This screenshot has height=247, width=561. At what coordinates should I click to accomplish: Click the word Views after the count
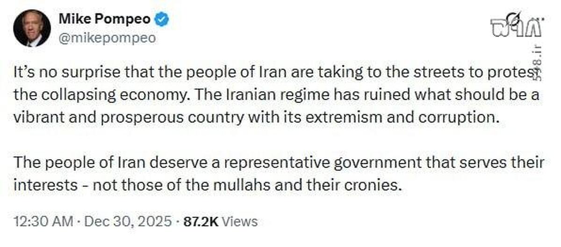tap(239, 221)
